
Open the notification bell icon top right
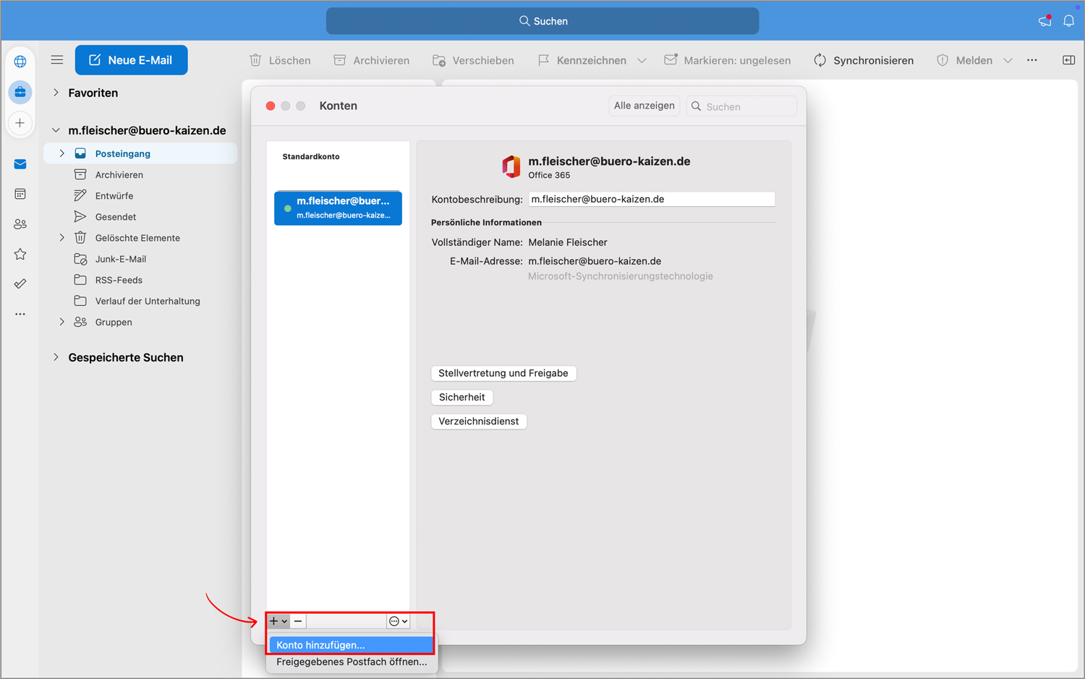click(x=1068, y=20)
